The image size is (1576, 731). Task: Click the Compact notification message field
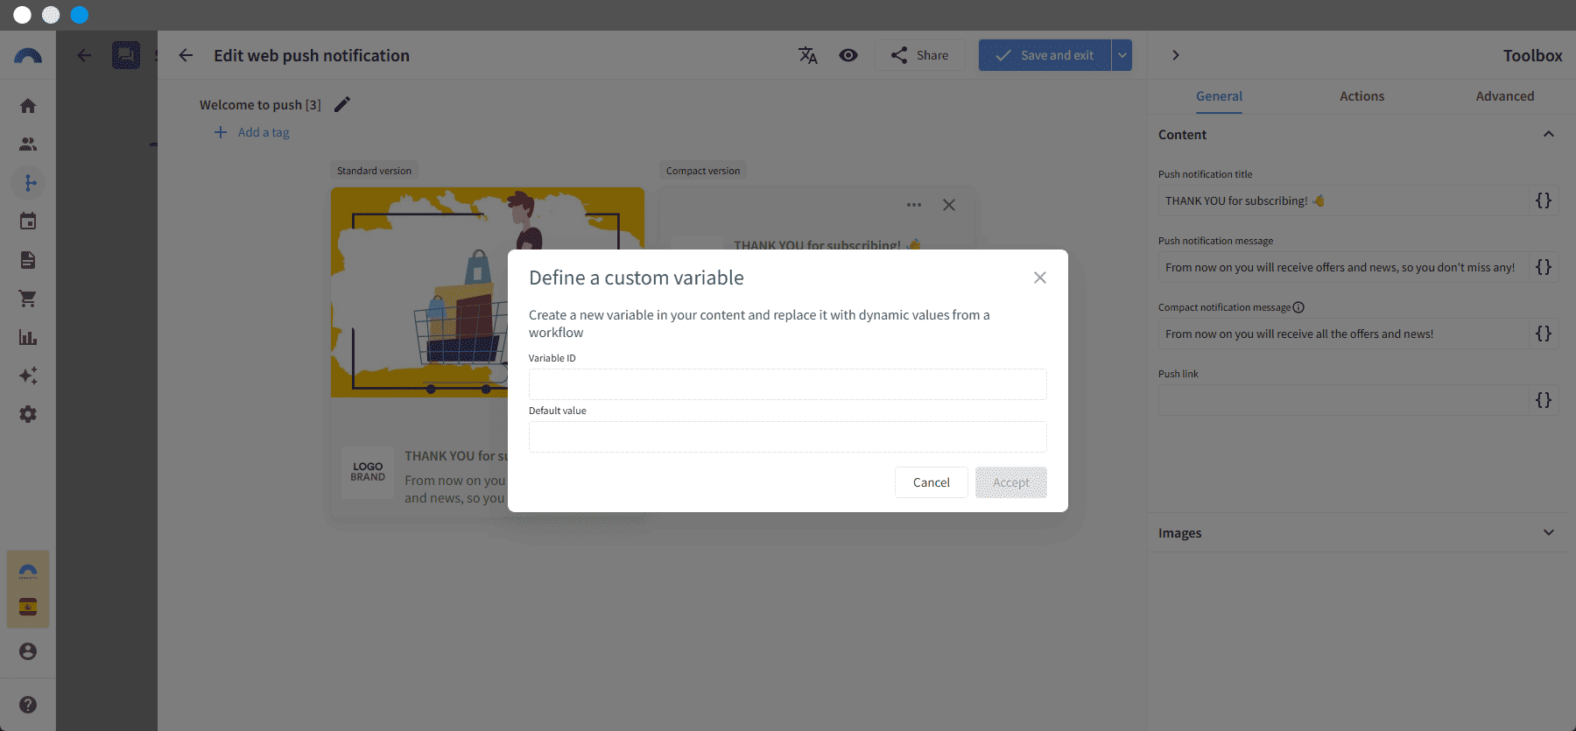tap(1343, 334)
